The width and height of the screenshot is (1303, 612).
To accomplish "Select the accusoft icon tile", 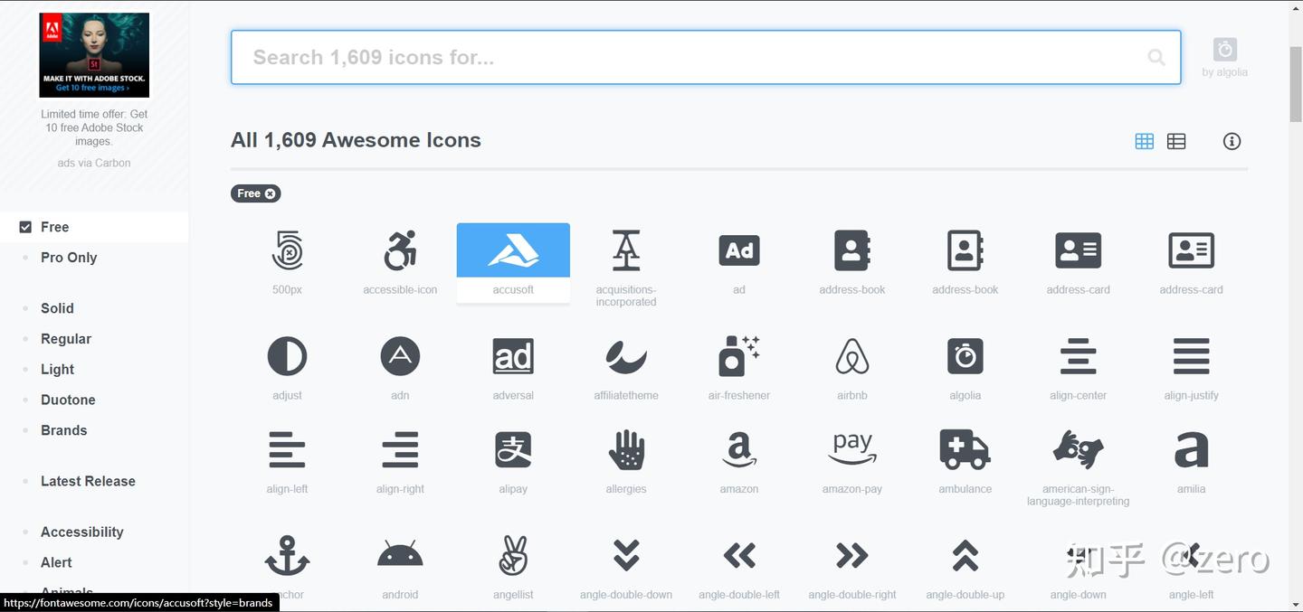I will coord(513,262).
